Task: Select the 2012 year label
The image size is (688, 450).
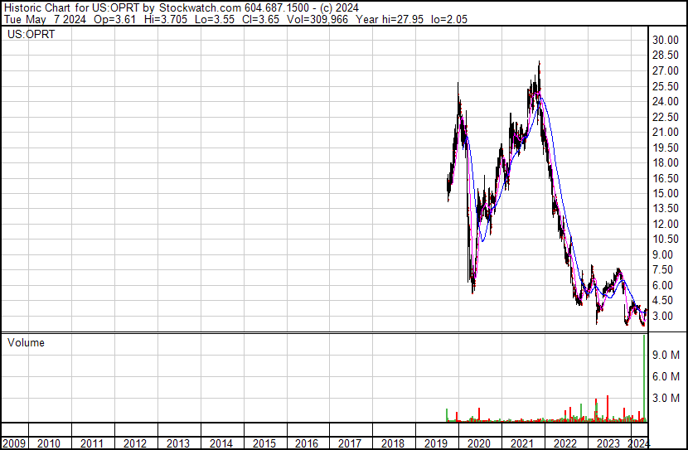Action: pyautogui.click(x=134, y=443)
